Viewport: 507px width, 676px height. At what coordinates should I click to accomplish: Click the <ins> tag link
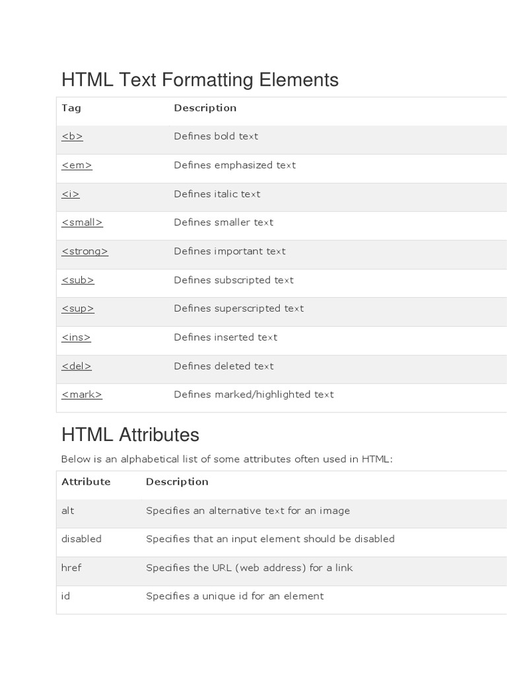click(x=76, y=337)
